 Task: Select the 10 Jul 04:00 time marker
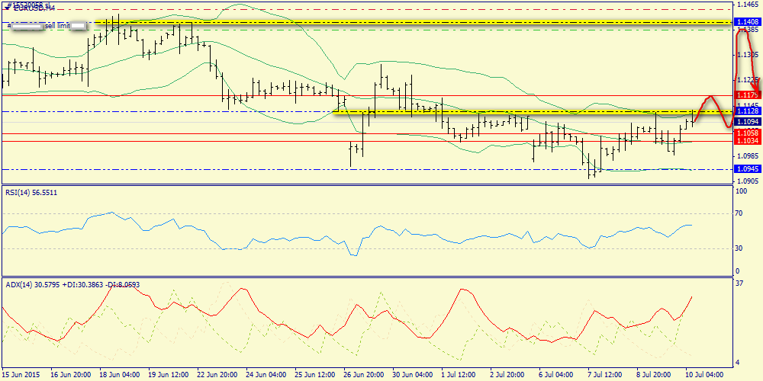[x=706, y=375]
